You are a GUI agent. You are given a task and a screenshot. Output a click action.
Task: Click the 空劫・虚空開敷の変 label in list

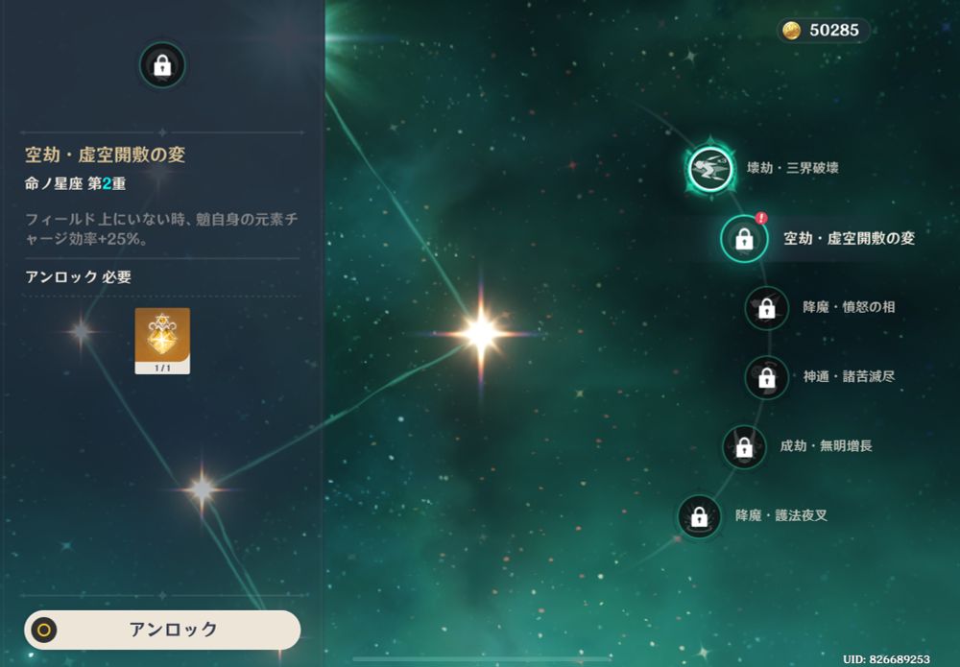[850, 238]
